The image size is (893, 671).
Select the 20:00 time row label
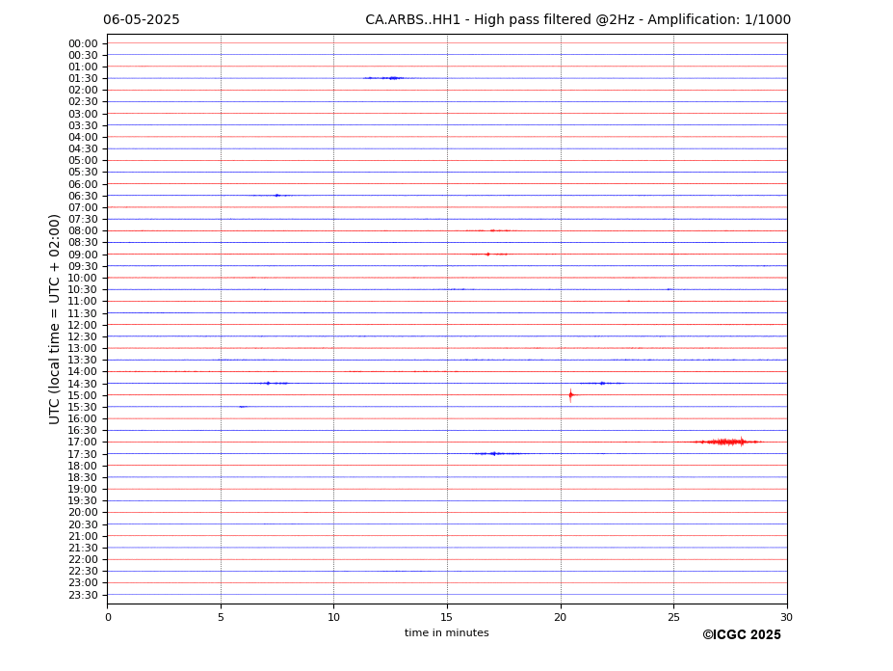tap(83, 513)
